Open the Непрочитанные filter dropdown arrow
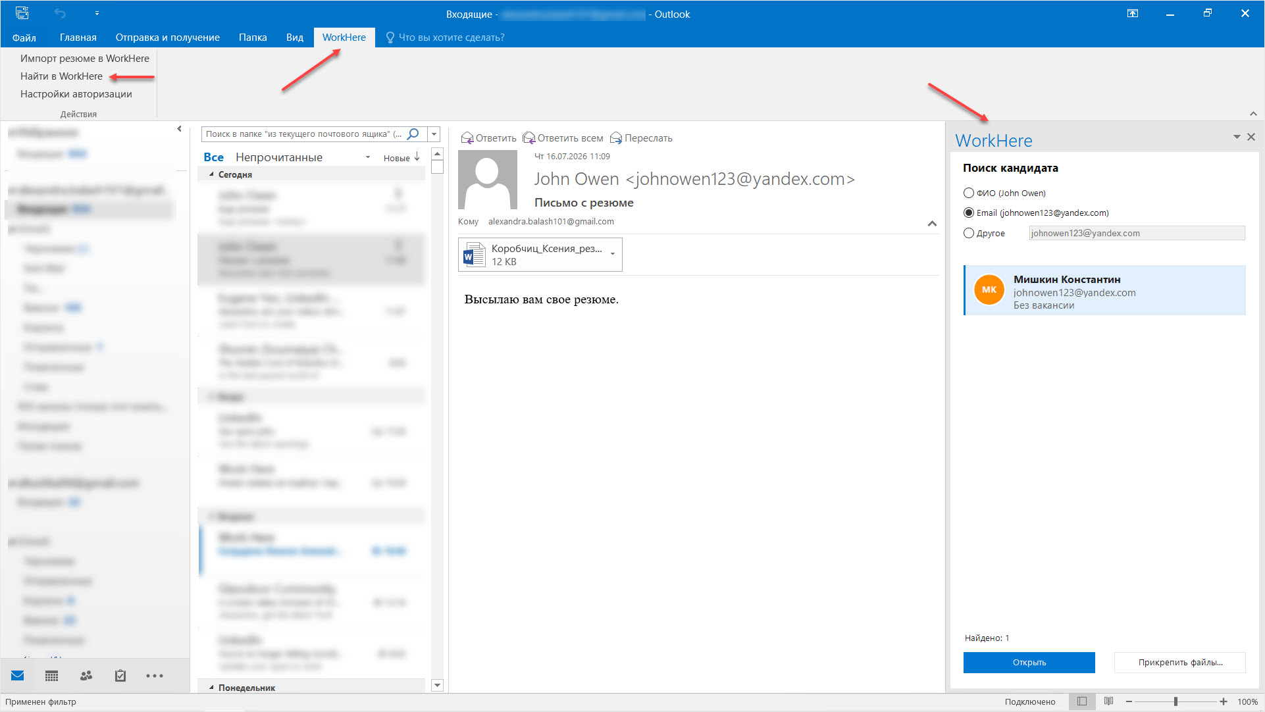 pos(368,158)
